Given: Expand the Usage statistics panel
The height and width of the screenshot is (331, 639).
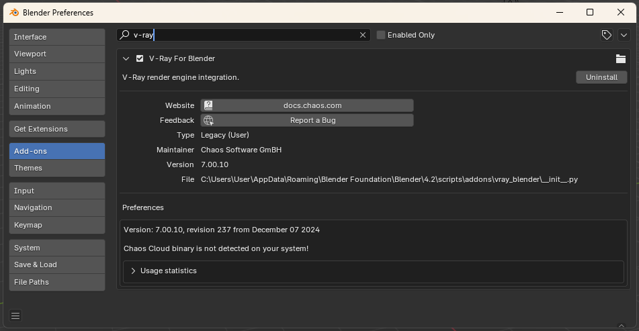Looking at the screenshot, I should [133, 271].
